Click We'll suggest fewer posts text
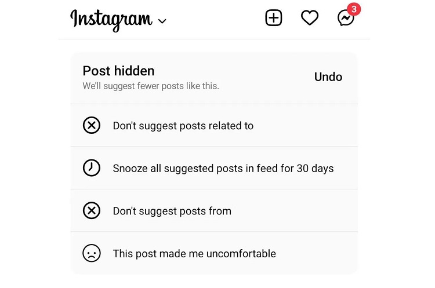This screenshot has height=288, width=435. (151, 86)
